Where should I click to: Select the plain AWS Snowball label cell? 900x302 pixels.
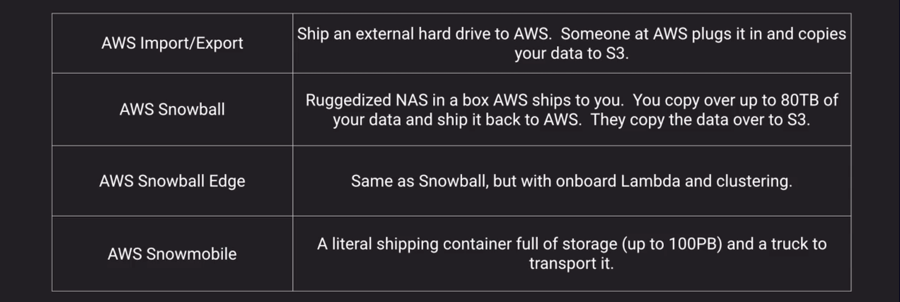(172, 109)
